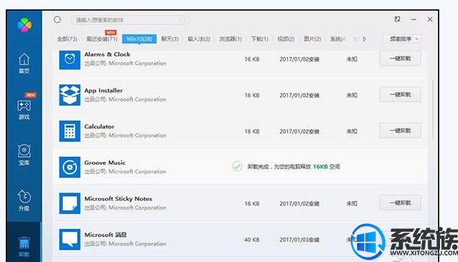
Task: Open the sort order dropdown
Action: pos(403,39)
